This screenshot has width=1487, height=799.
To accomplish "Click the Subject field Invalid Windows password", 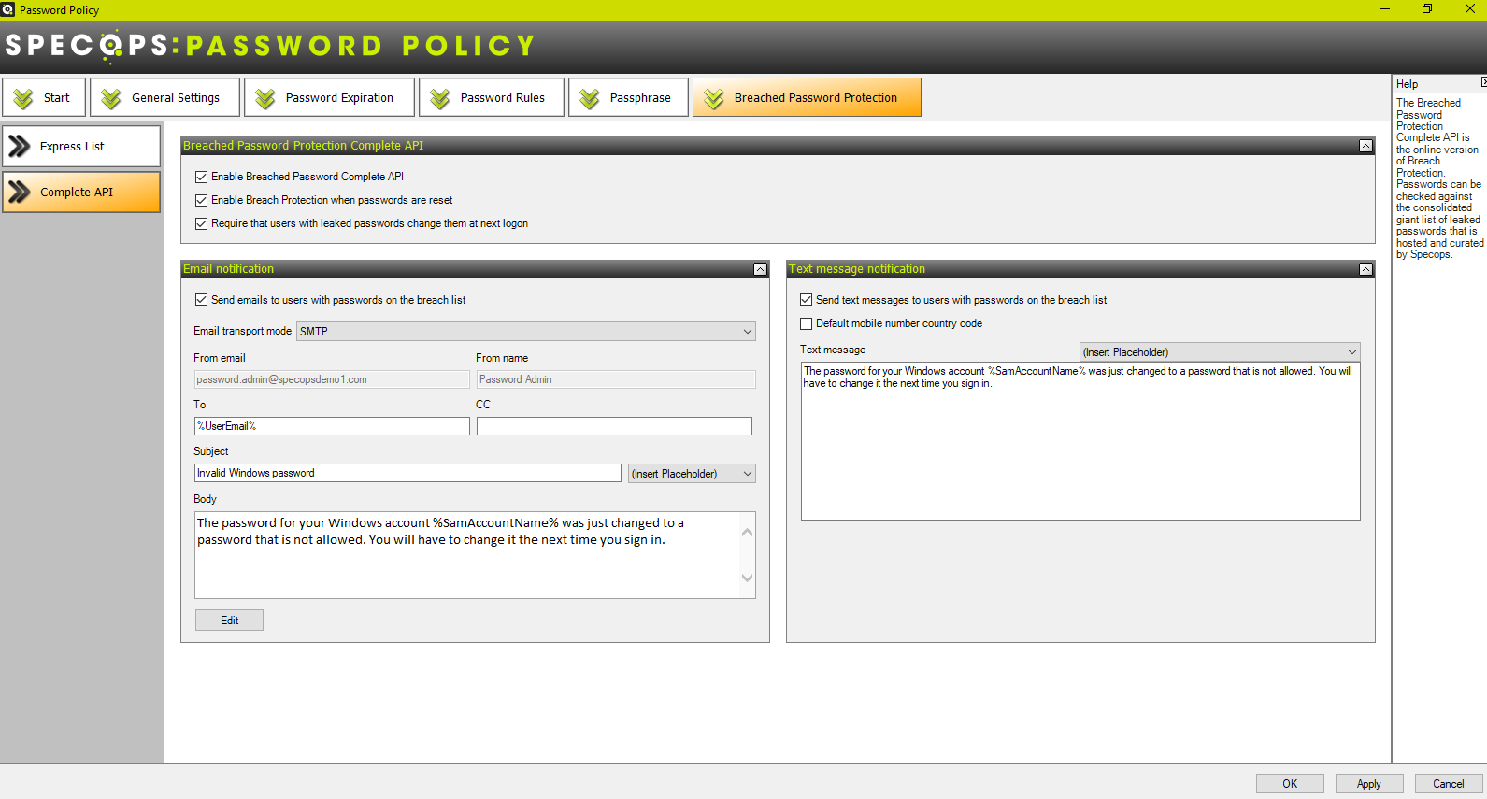I will tap(407, 473).
